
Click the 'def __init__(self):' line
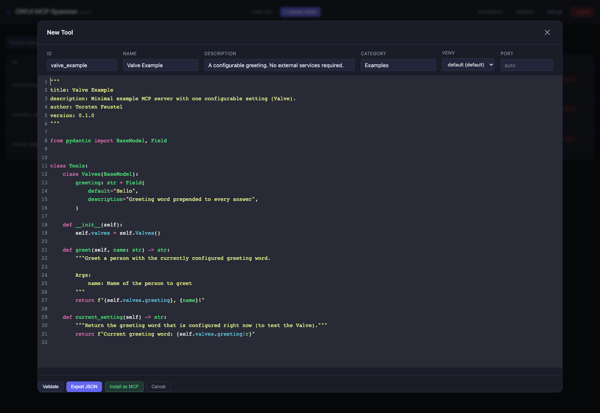pyautogui.click(x=93, y=225)
